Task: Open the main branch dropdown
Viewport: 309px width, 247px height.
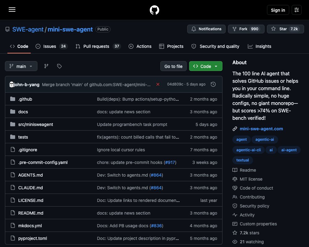Action: [x=21, y=66]
